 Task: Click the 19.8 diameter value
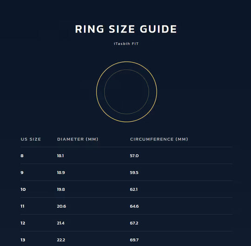[x=61, y=189]
